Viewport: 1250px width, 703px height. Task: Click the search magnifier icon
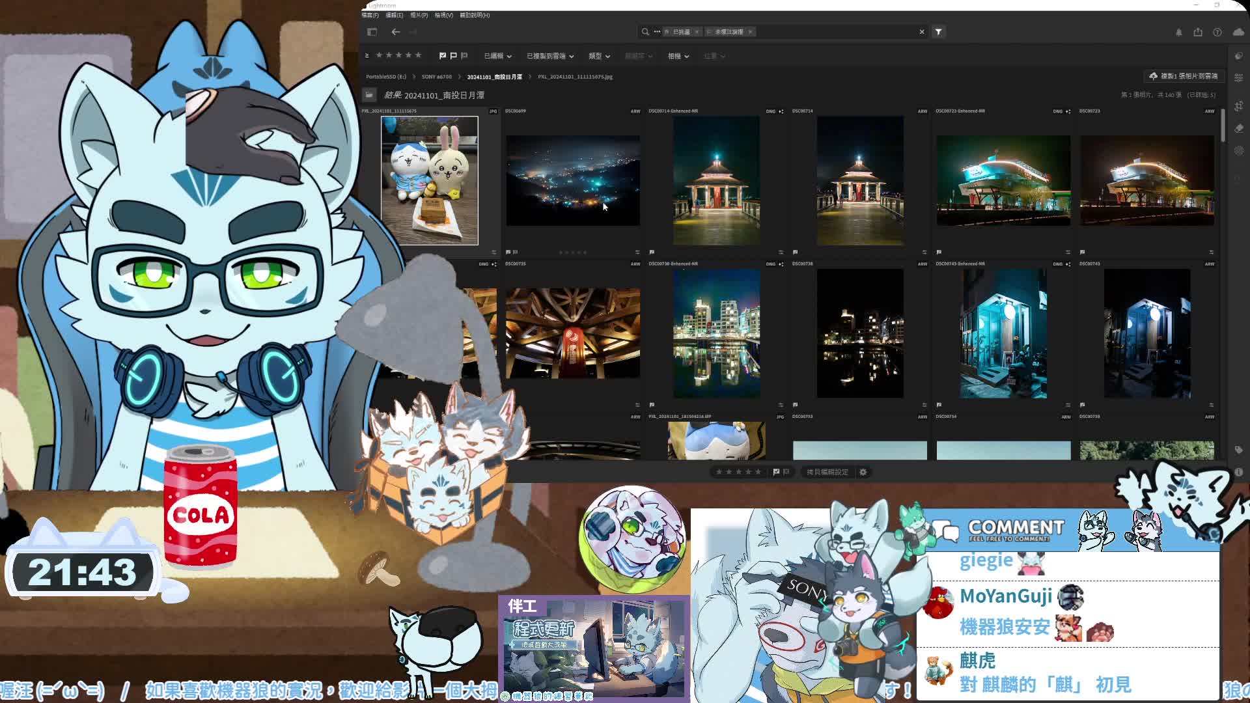645,32
